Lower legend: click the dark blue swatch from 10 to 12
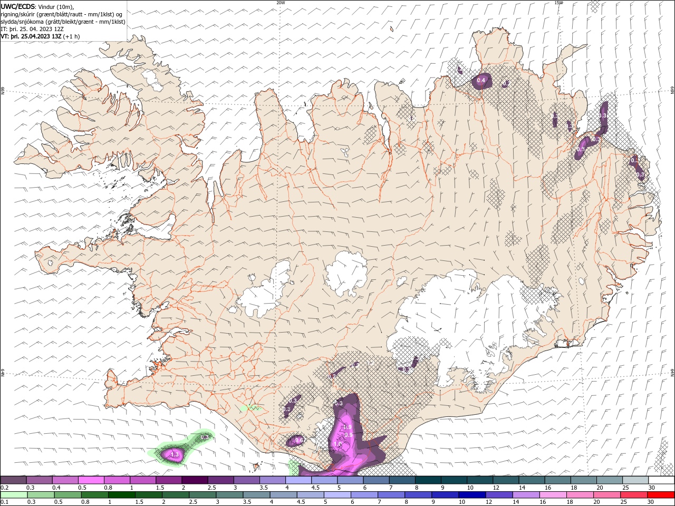 point(471,495)
